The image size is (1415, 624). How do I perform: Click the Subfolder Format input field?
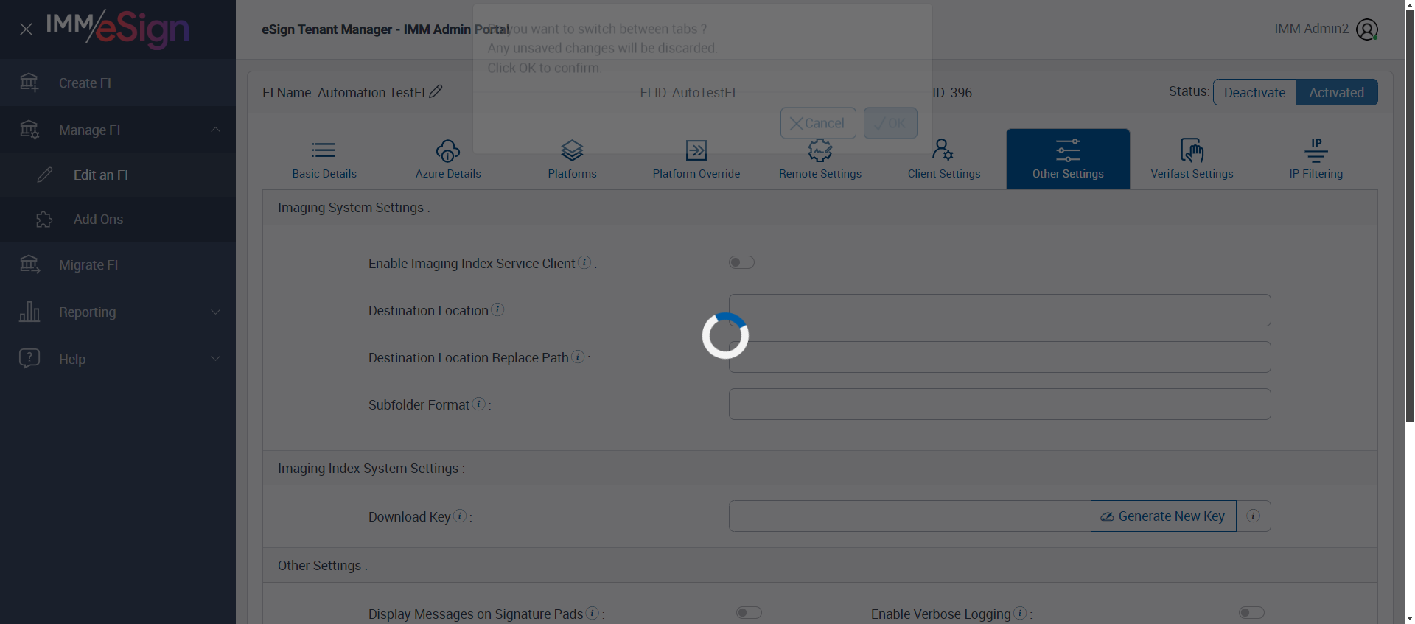[999, 404]
